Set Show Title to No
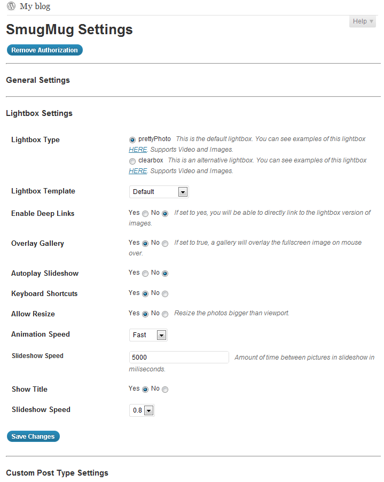The height and width of the screenshot is (482, 384). point(165,390)
